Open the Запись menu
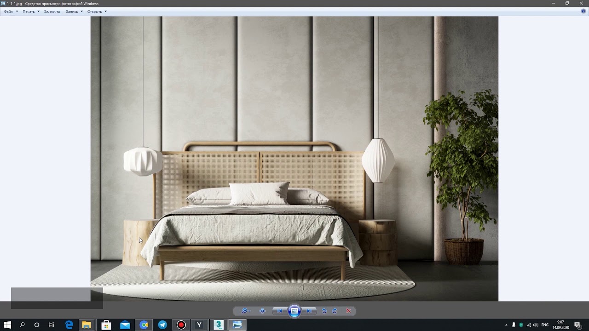The image size is (589, 331). [74, 11]
